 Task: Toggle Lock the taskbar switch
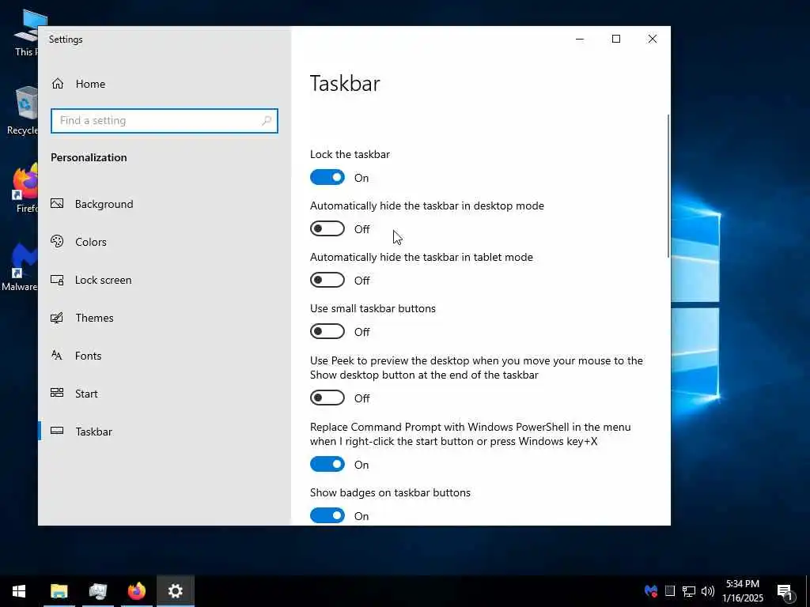pyautogui.click(x=327, y=178)
